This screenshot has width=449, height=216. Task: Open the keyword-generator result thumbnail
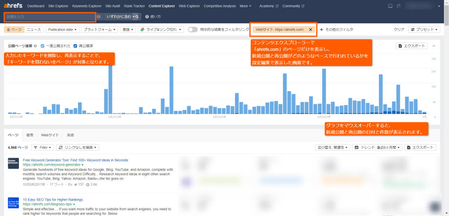pyautogui.click(x=13, y=163)
